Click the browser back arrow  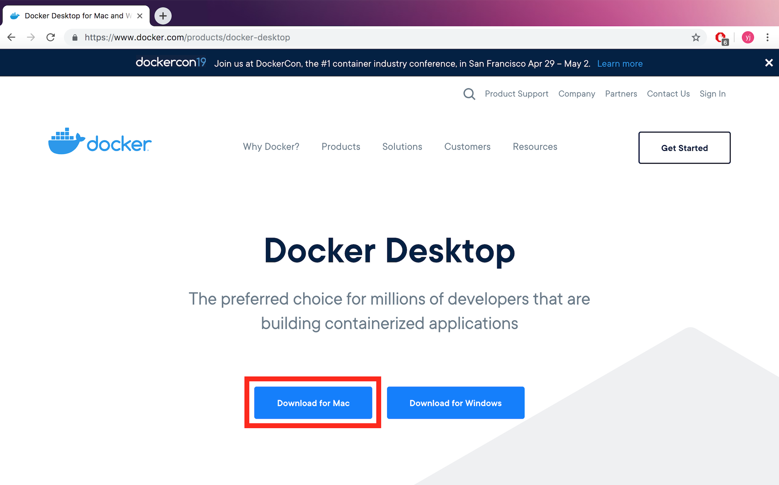click(x=11, y=37)
